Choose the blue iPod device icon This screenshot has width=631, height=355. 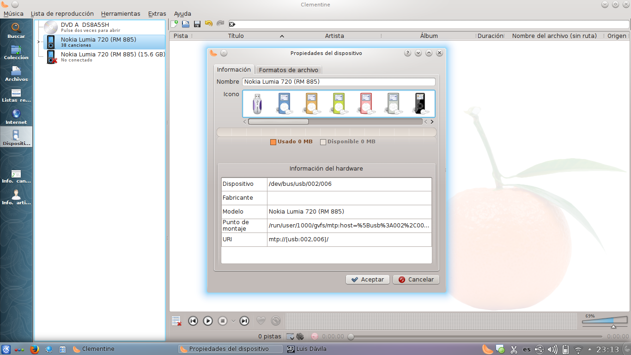pos(285,104)
